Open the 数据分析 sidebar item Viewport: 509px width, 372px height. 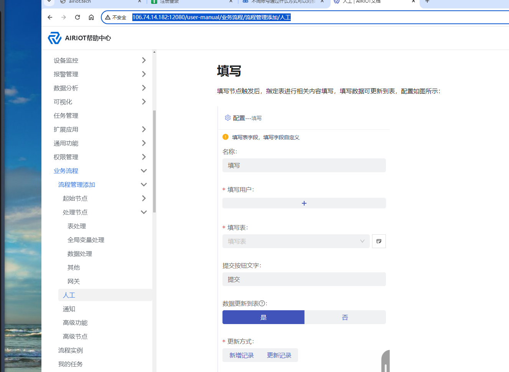pyautogui.click(x=66, y=88)
